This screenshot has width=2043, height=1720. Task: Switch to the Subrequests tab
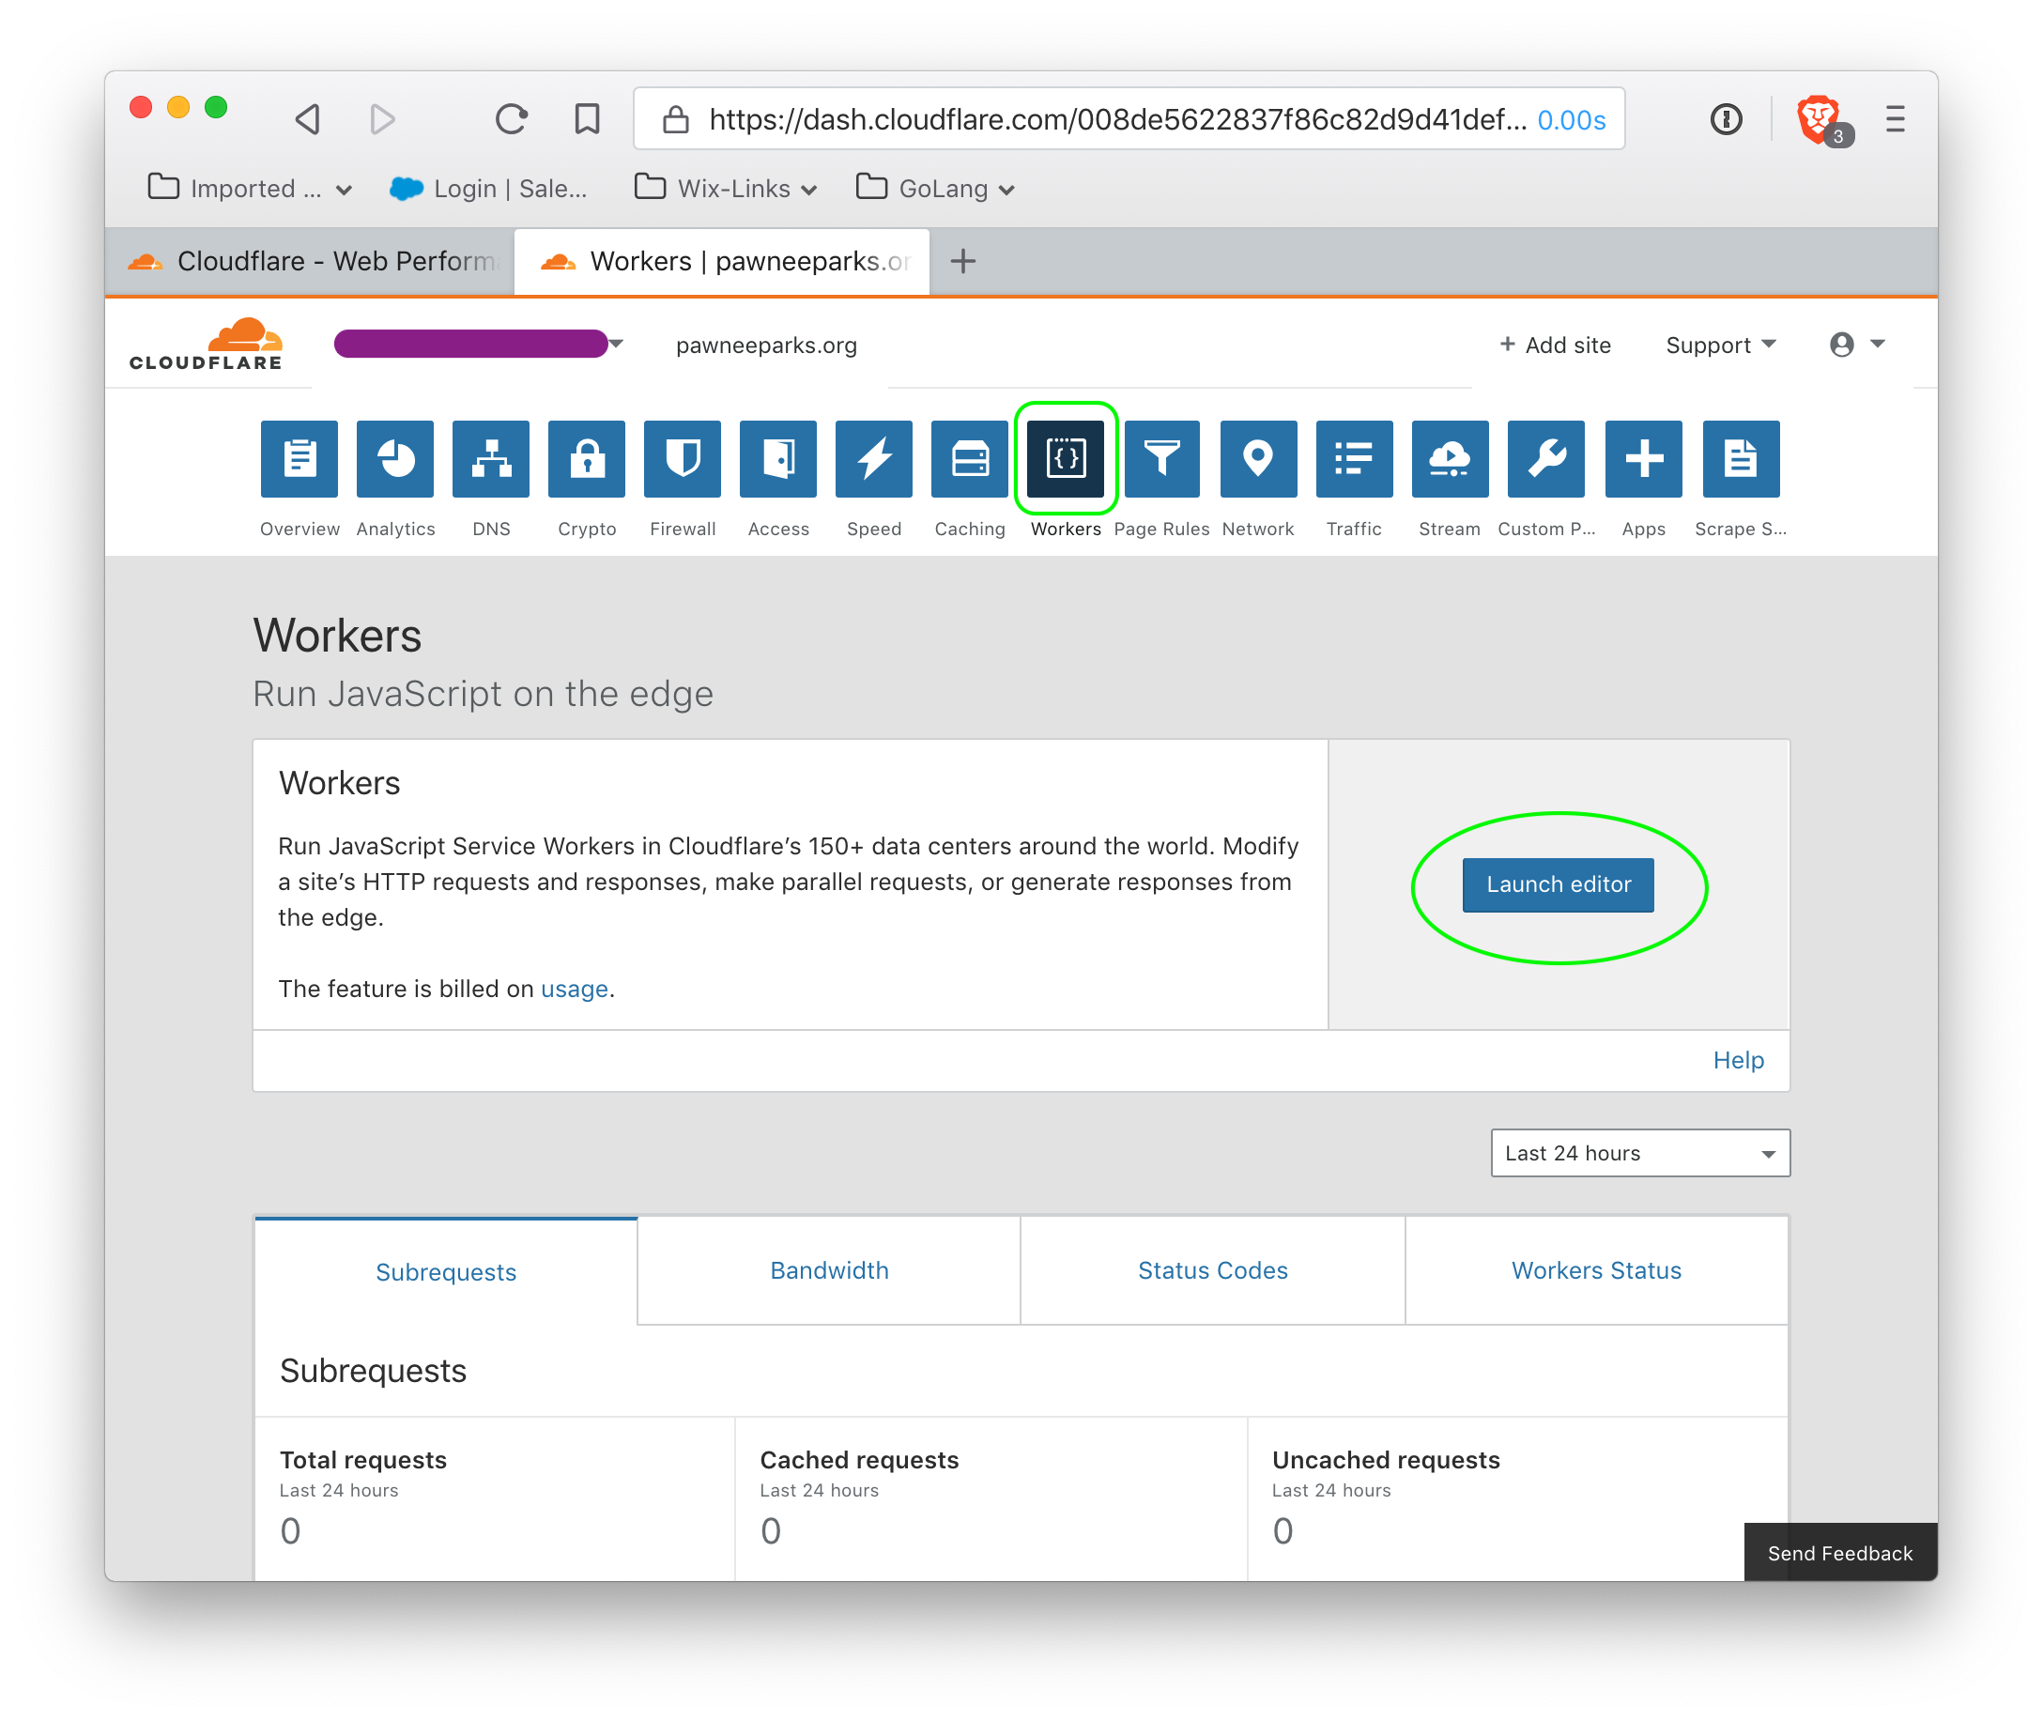(446, 1271)
